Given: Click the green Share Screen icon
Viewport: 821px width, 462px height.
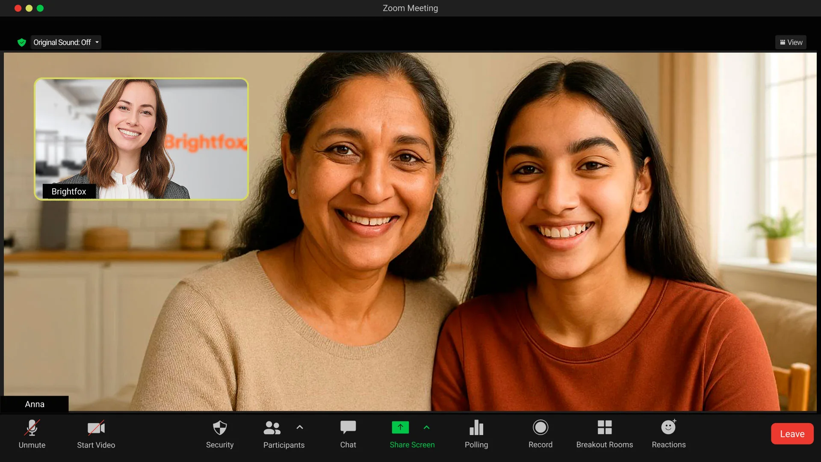Looking at the screenshot, I should click(x=400, y=427).
